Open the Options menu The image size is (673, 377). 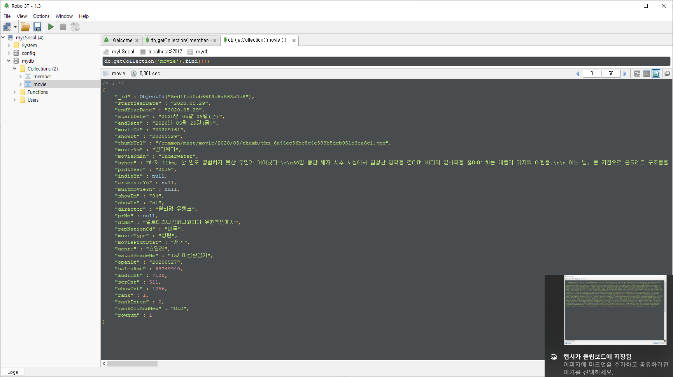point(41,16)
